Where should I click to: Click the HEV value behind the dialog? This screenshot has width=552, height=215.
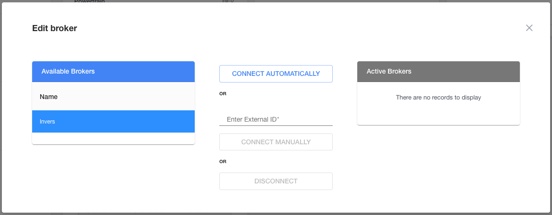tap(228, 1)
